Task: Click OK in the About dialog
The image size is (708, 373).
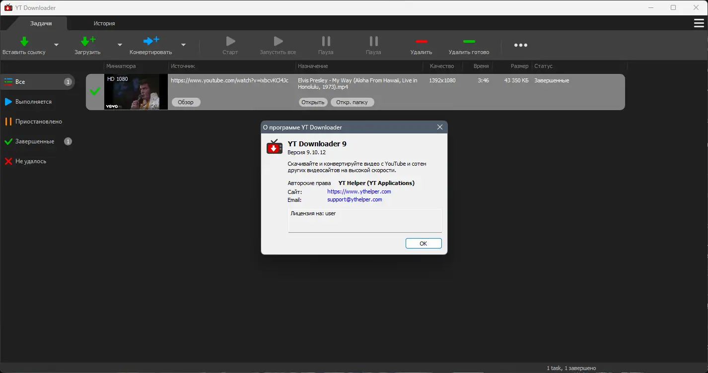Action: (424, 244)
